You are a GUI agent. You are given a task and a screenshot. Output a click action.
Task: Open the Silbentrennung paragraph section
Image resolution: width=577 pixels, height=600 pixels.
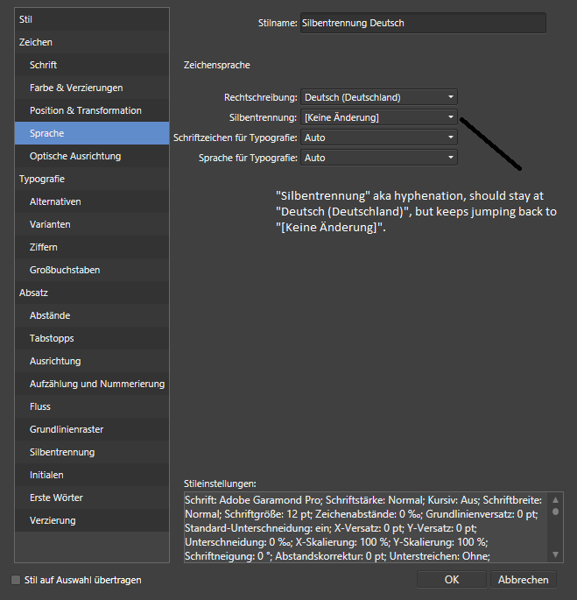tap(92, 452)
